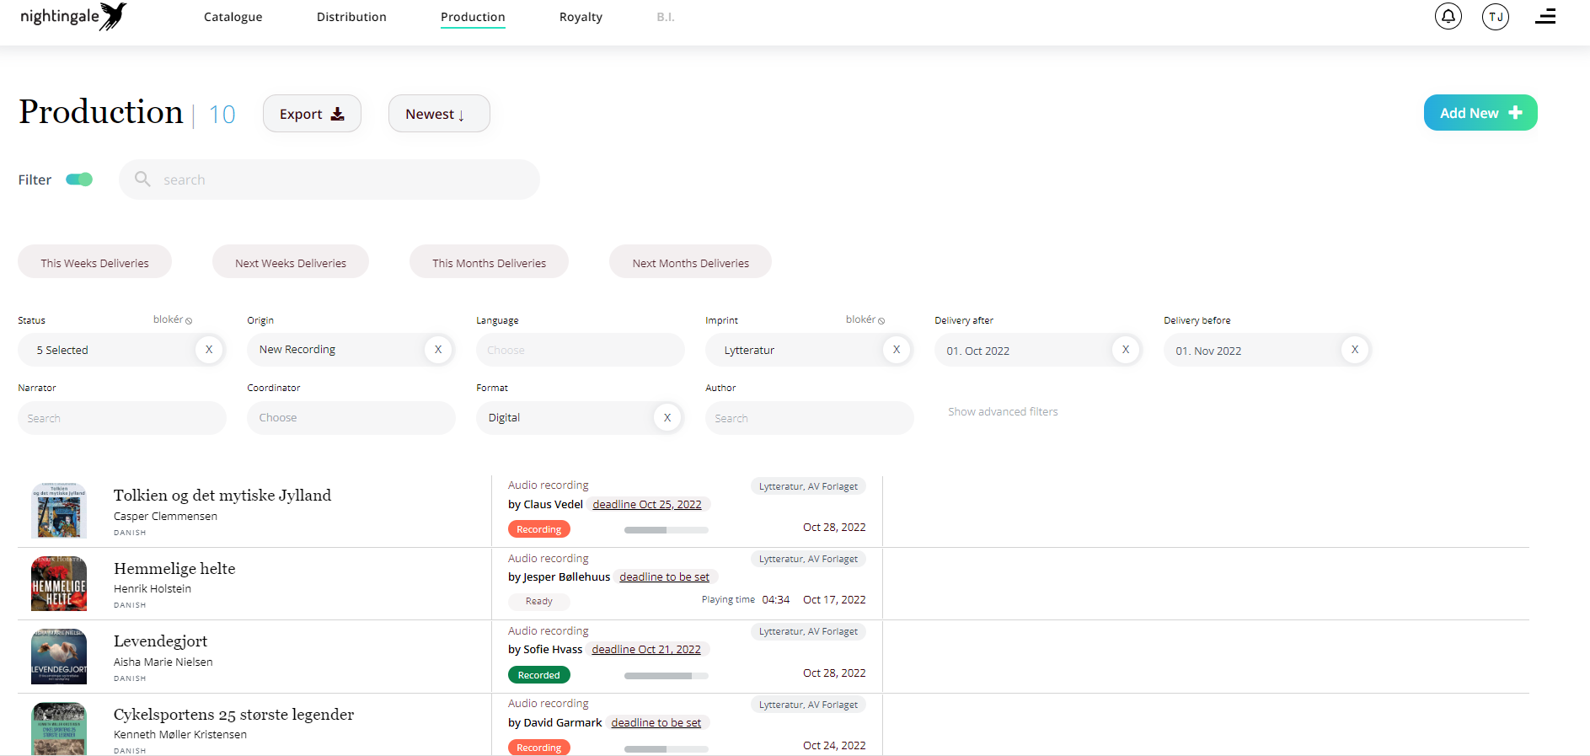Open the Language Choose dropdown
This screenshot has width=1590, height=756.
click(581, 350)
